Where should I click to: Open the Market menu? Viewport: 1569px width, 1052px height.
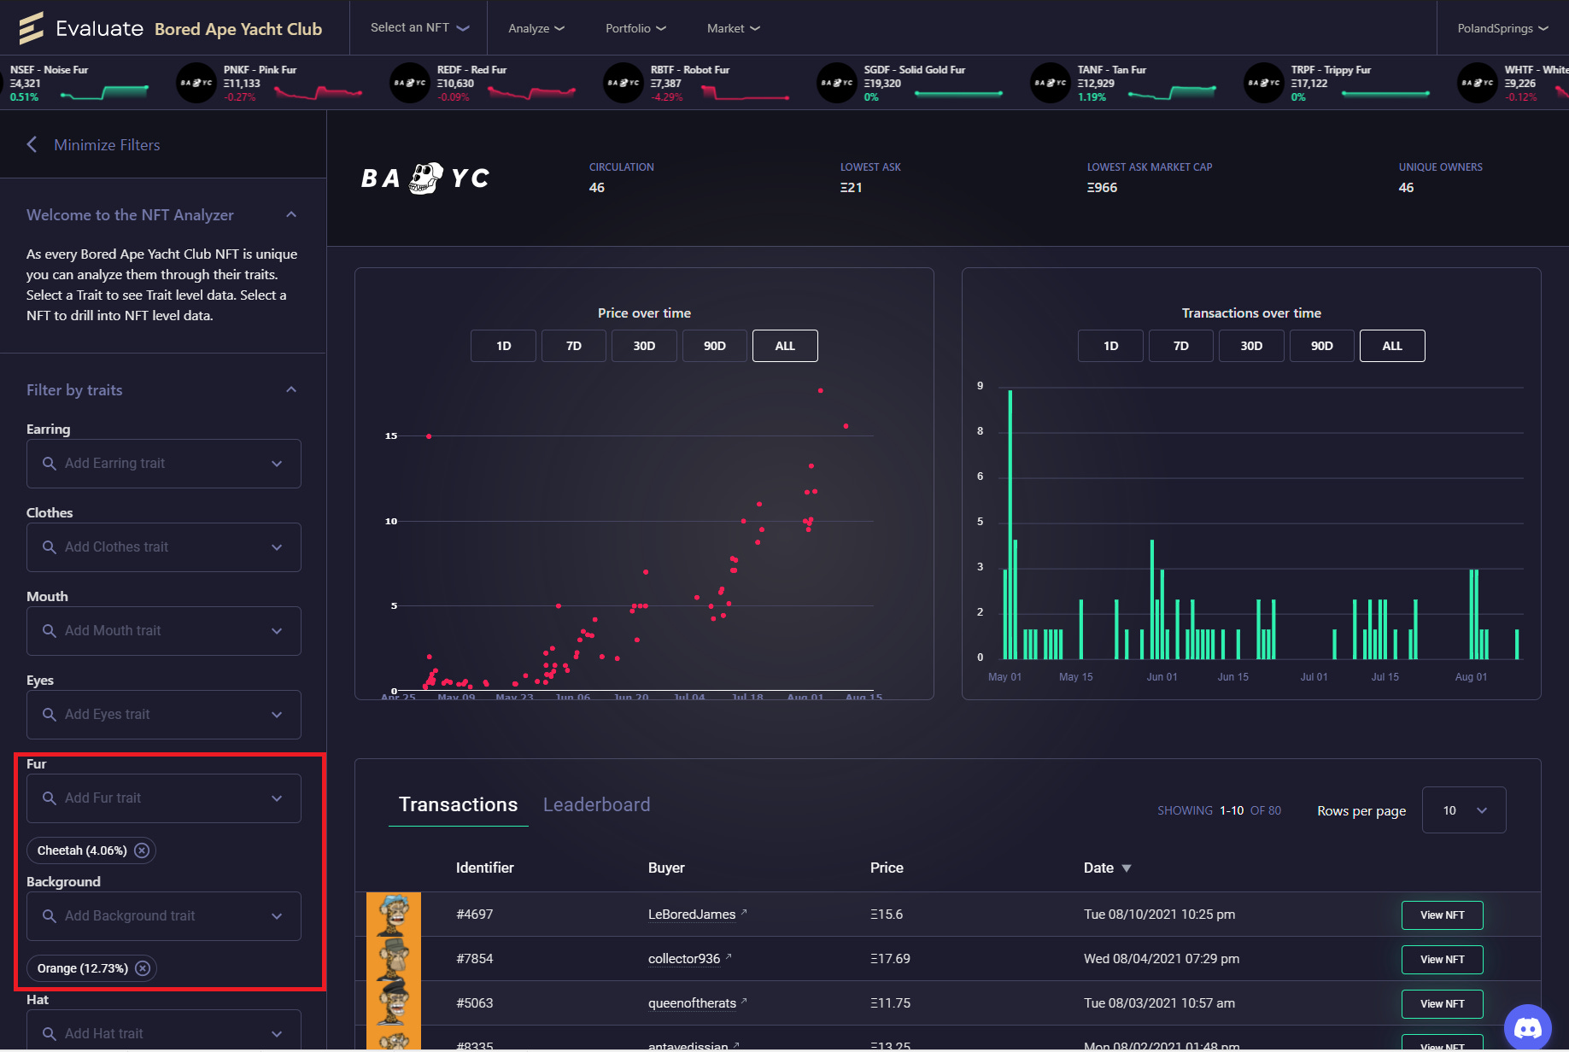[733, 28]
